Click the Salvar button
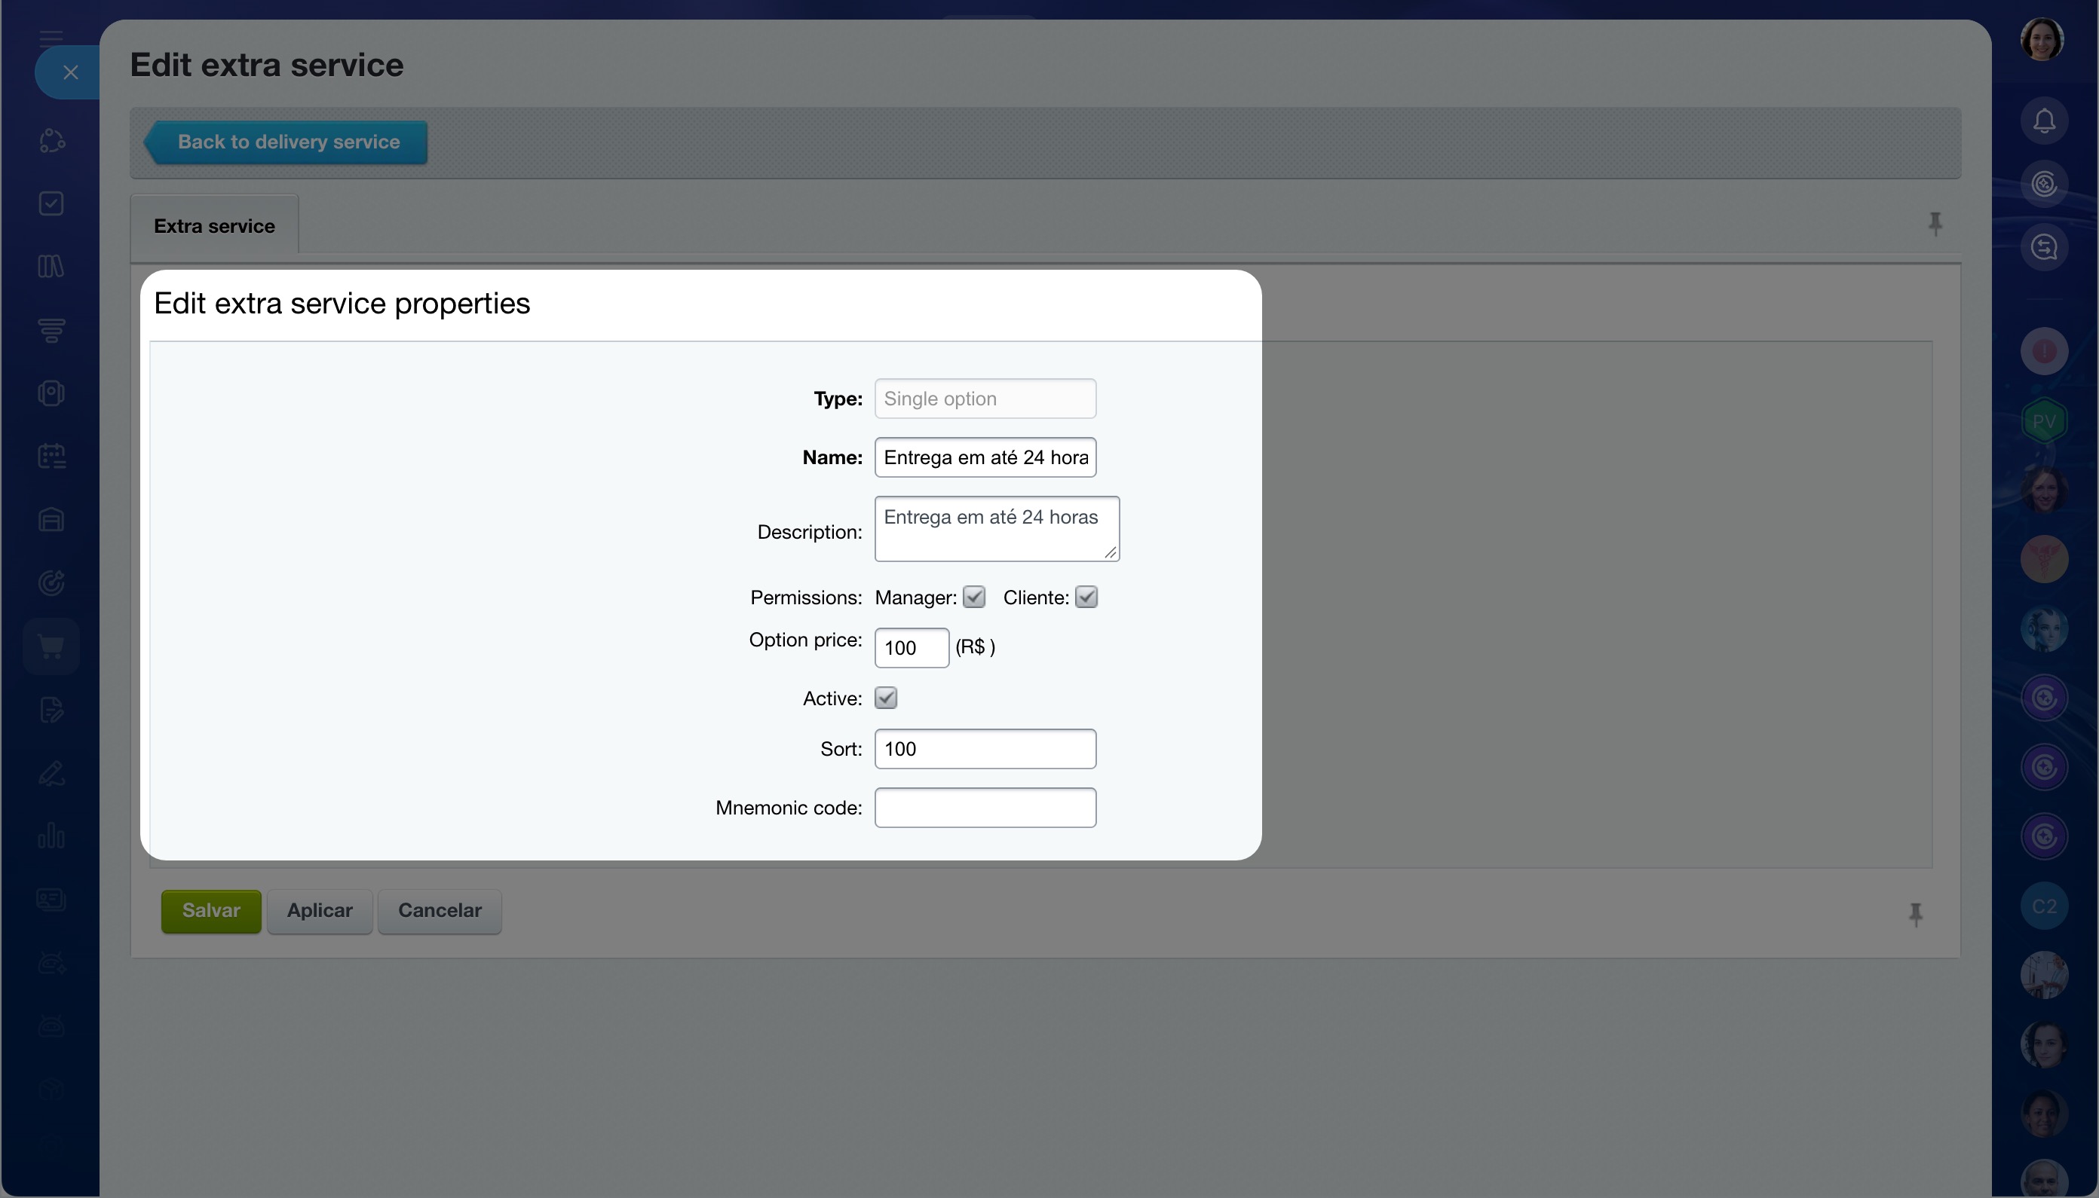The image size is (2099, 1198). (210, 911)
